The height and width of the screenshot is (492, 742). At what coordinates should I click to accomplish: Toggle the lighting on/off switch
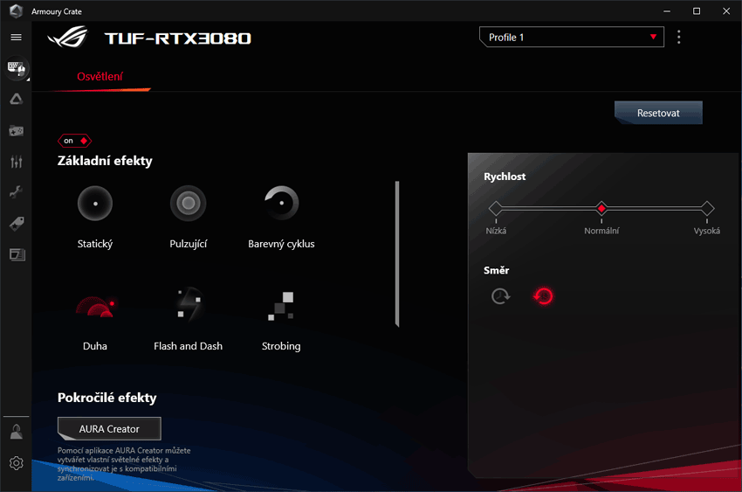pos(75,141)
